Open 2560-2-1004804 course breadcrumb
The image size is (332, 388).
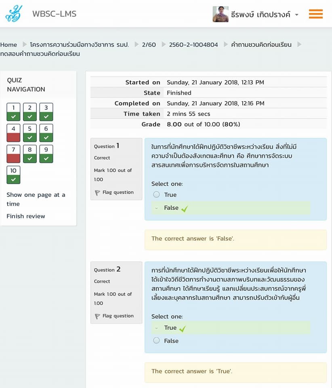click(193, 44)
